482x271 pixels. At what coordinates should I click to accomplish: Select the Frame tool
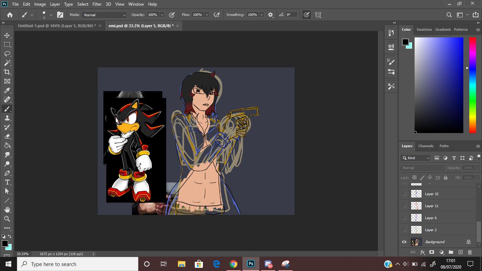click(7, 81)
